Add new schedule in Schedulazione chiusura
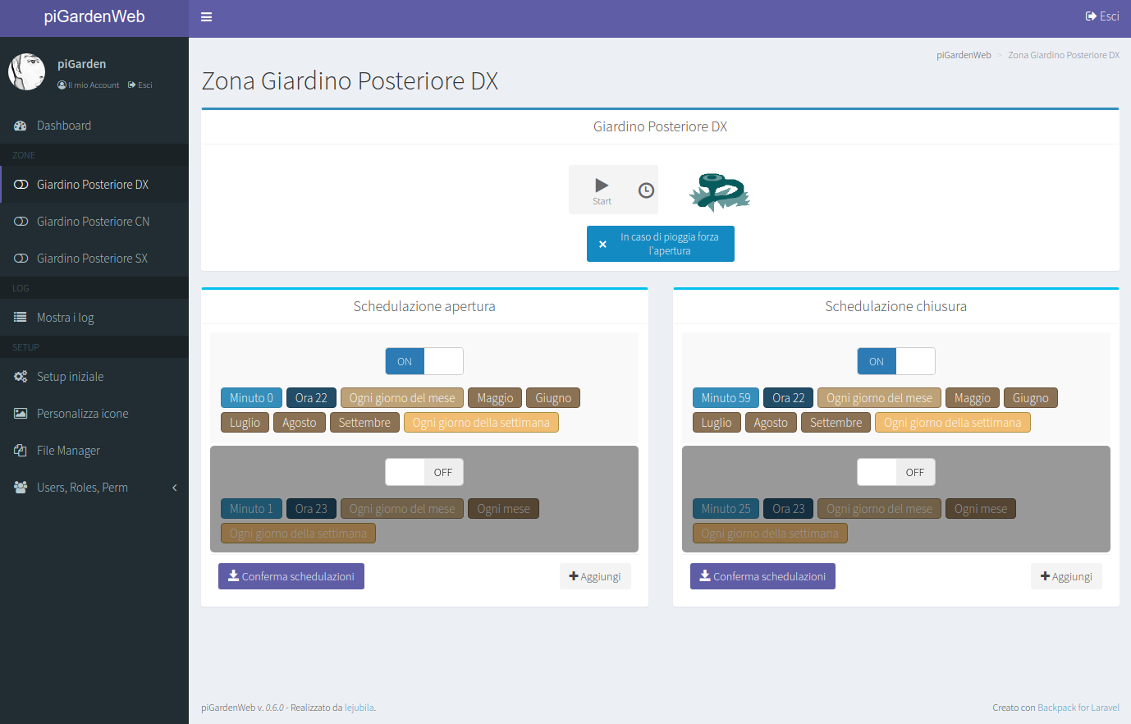This screenshot has width=1131, height=724. (x=1066, y=576)
